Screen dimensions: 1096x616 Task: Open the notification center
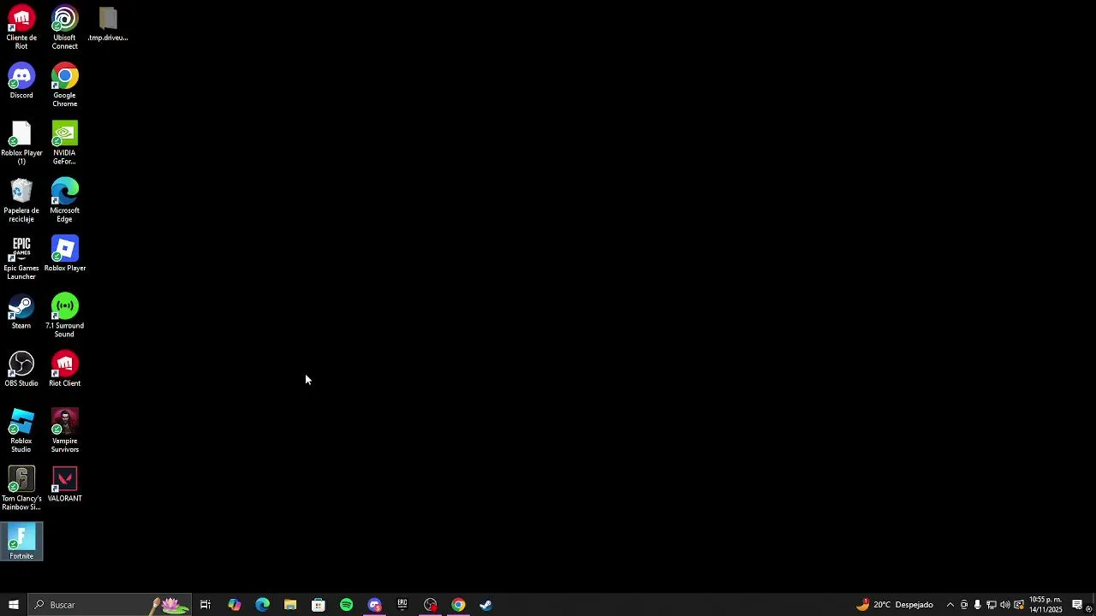(1078, 605)
